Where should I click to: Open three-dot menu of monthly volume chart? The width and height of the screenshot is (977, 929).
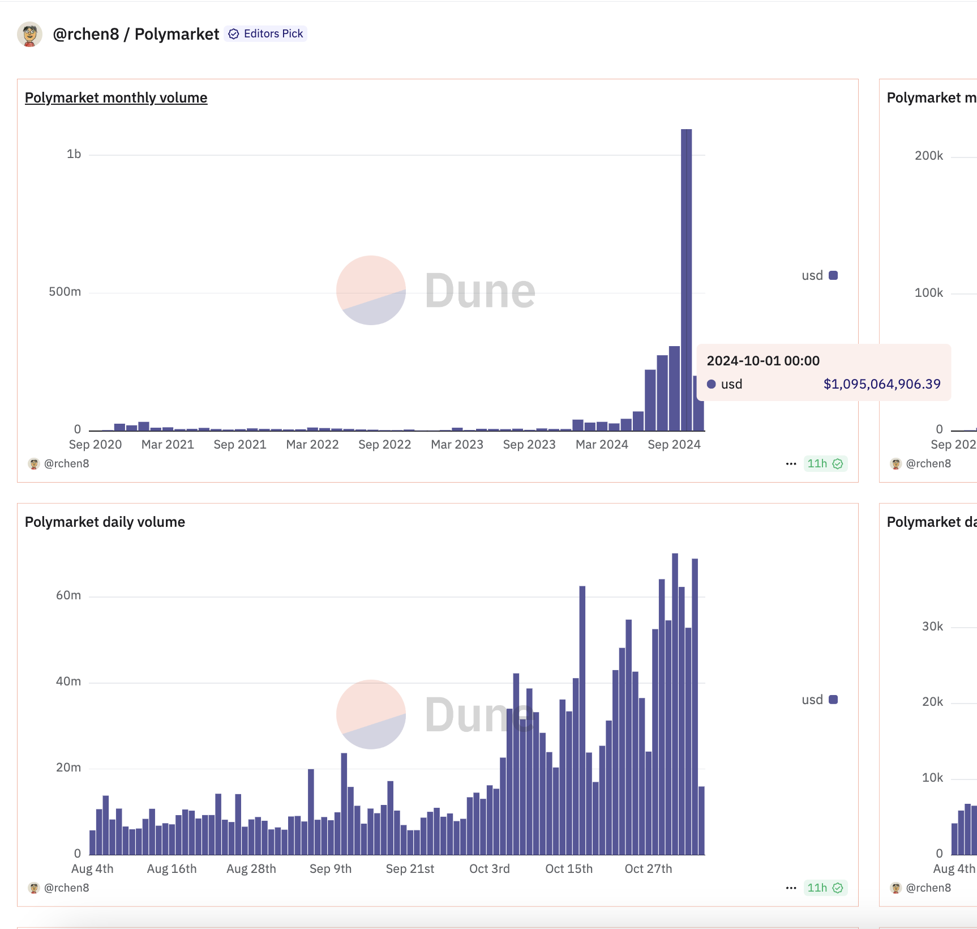(791, 464)
